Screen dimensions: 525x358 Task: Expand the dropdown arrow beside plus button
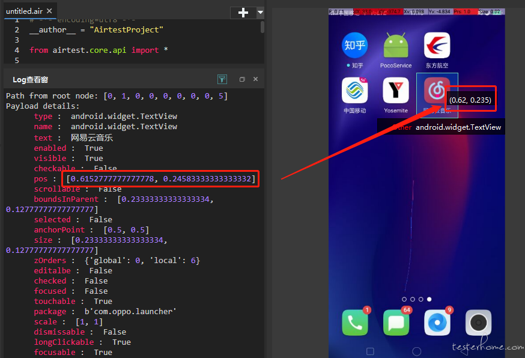point(260,13)
